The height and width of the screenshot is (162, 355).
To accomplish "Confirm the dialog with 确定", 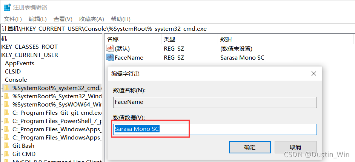I will [x=250, y=147].
